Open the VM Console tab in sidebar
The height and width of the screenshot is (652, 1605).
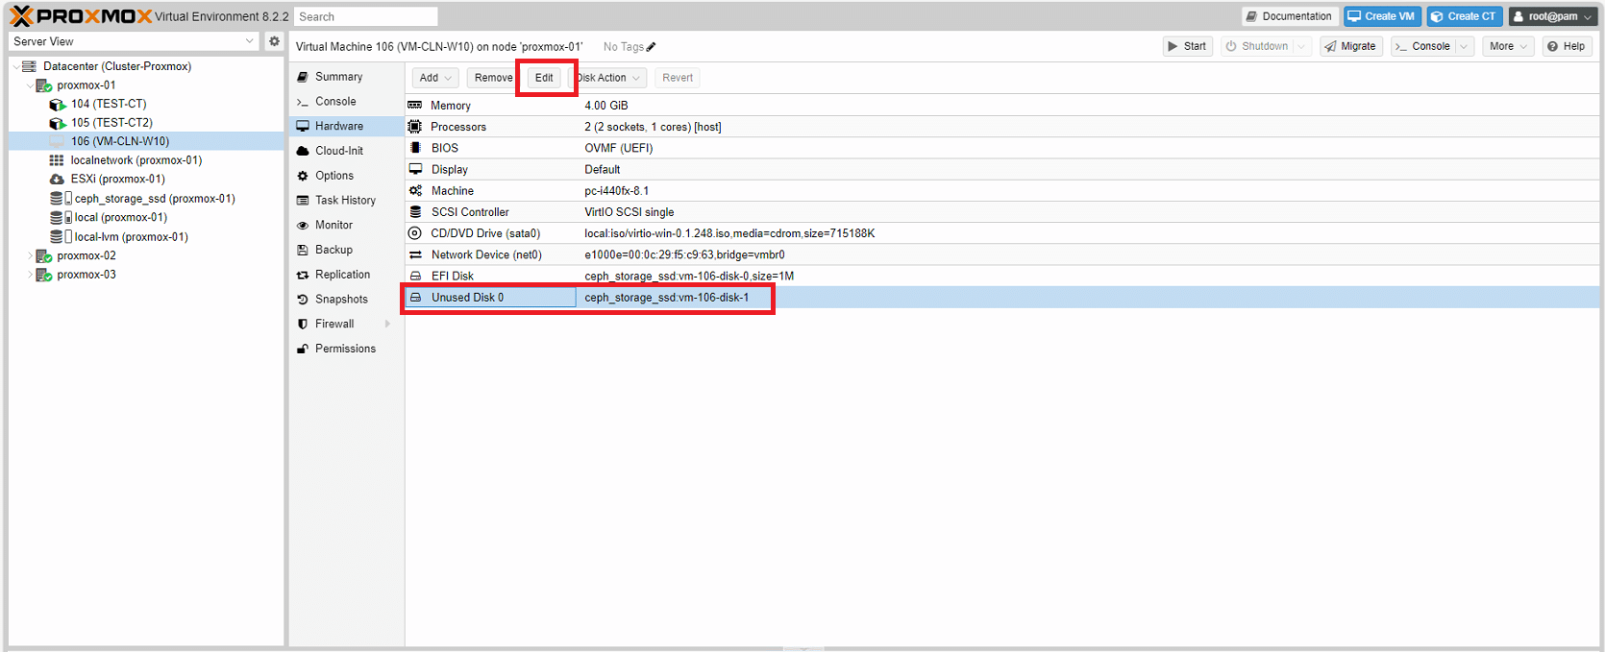pos(346,102)
